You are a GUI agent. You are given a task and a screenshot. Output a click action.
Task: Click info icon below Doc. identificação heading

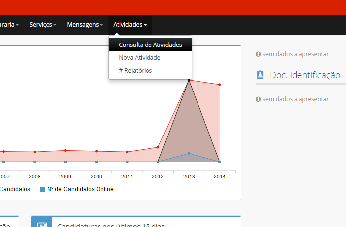(x=258, y=99)
